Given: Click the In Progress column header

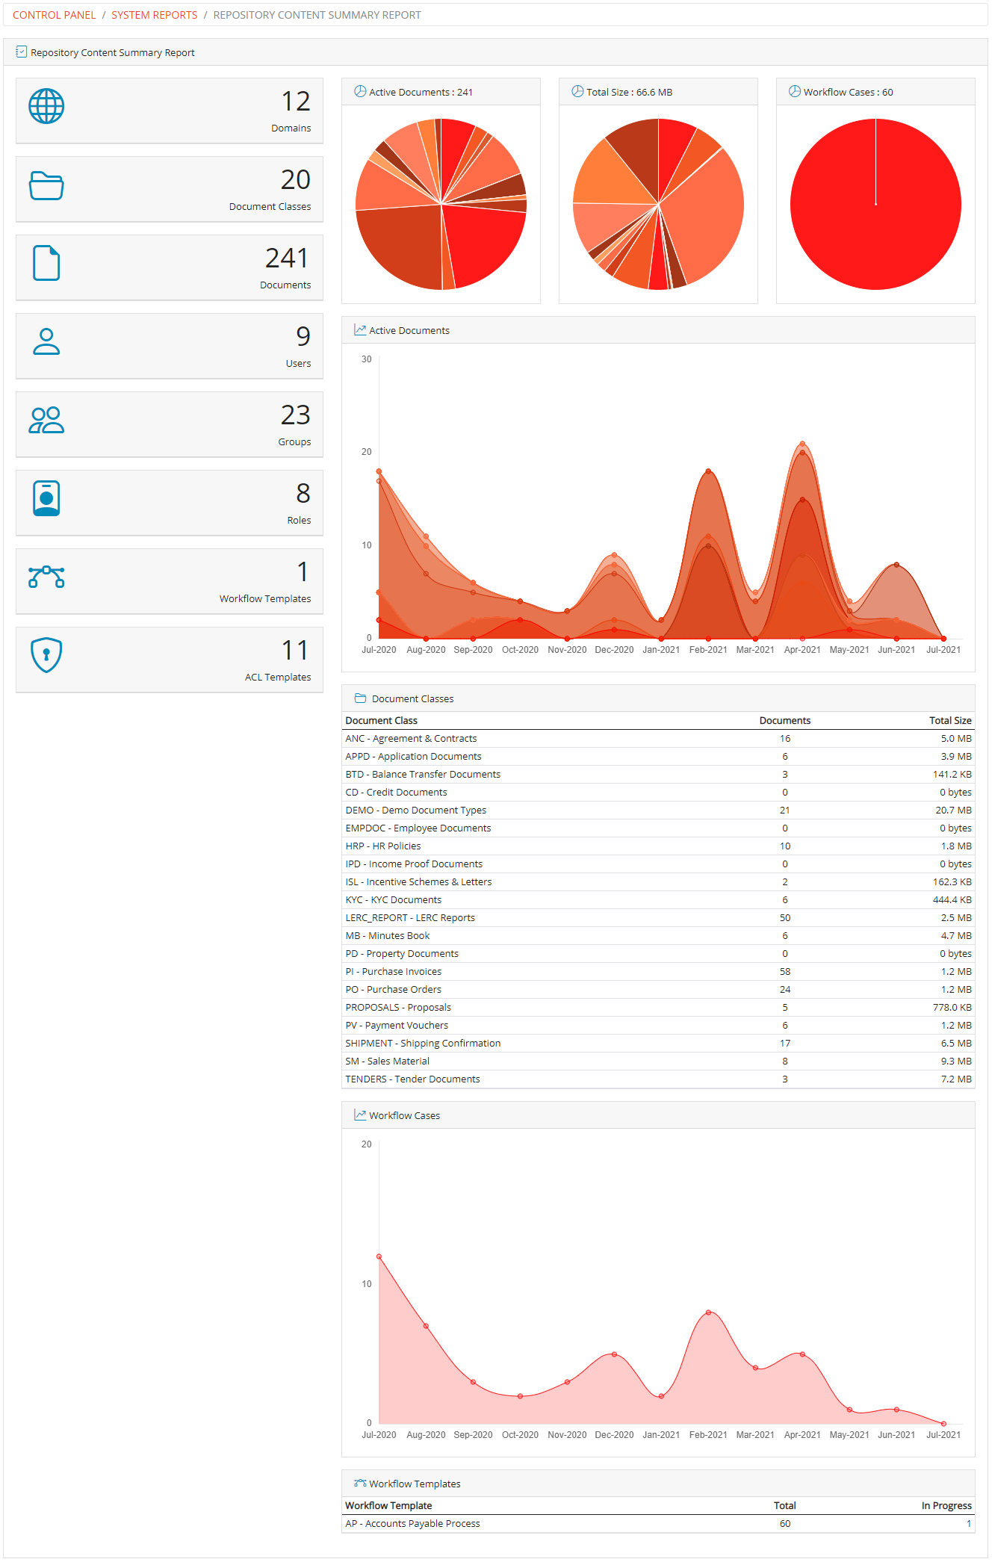Looking at the screenshot, I should coord(946,1505).
